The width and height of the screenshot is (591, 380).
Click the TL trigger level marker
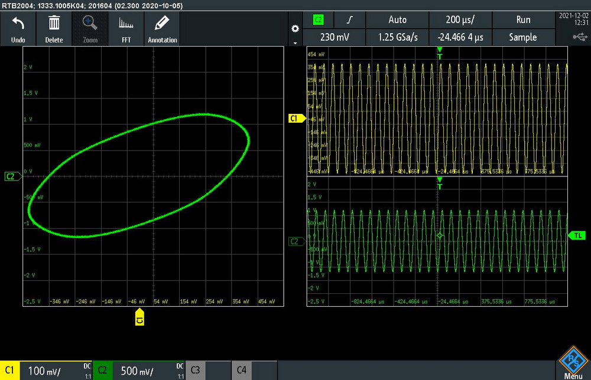577,235
